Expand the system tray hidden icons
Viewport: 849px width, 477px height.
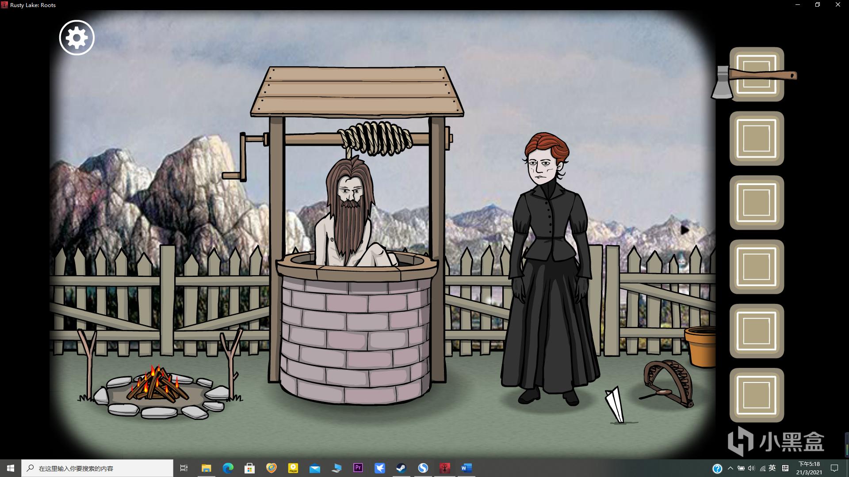point(730,468)
